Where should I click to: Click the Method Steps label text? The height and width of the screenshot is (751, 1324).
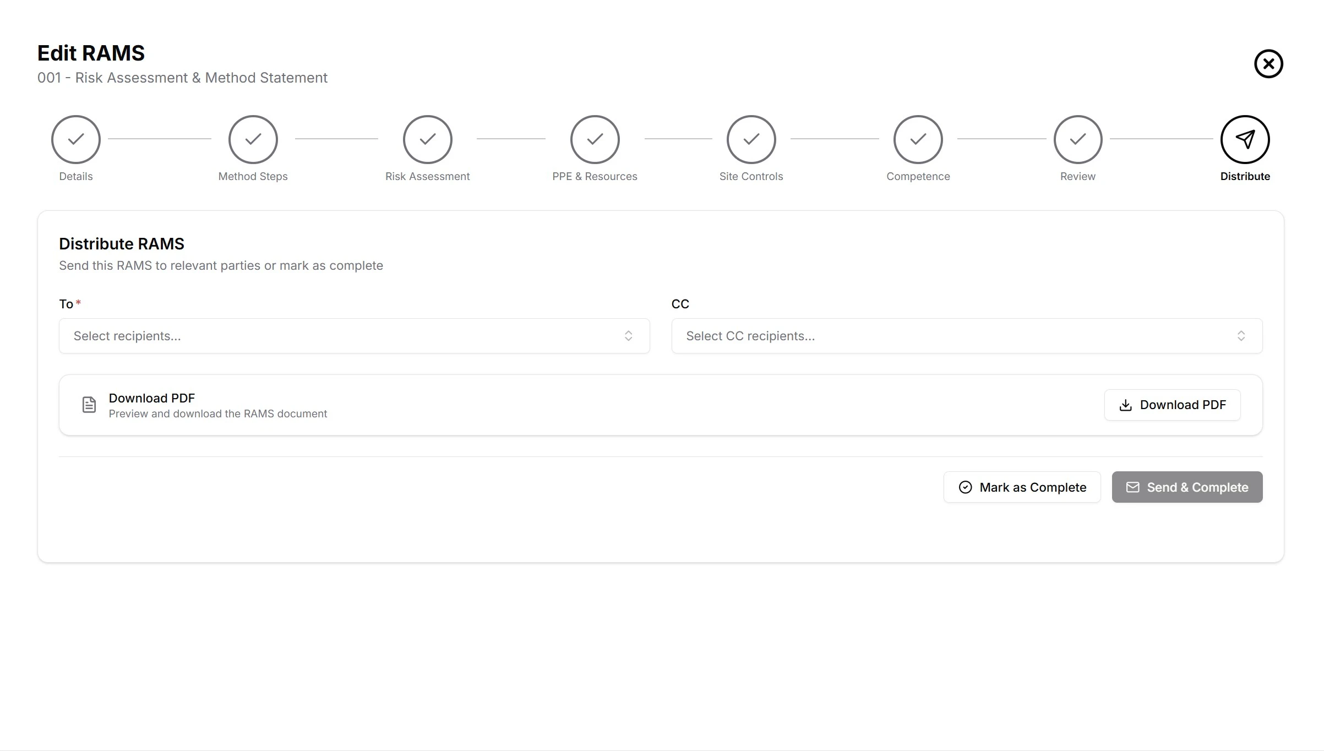pyautogui.click(x=253, y=176)
